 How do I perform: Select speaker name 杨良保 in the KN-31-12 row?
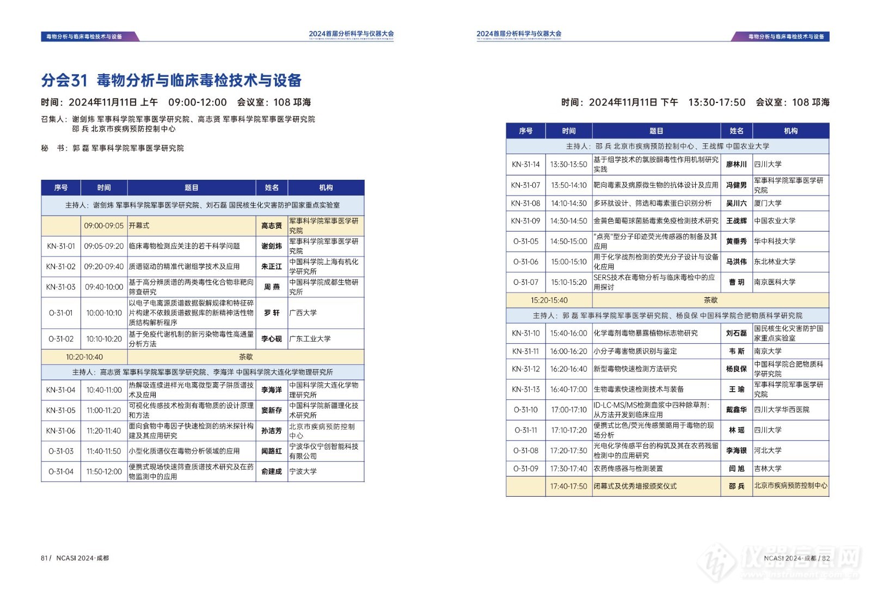pyautogui.click(x=737, y=369)
